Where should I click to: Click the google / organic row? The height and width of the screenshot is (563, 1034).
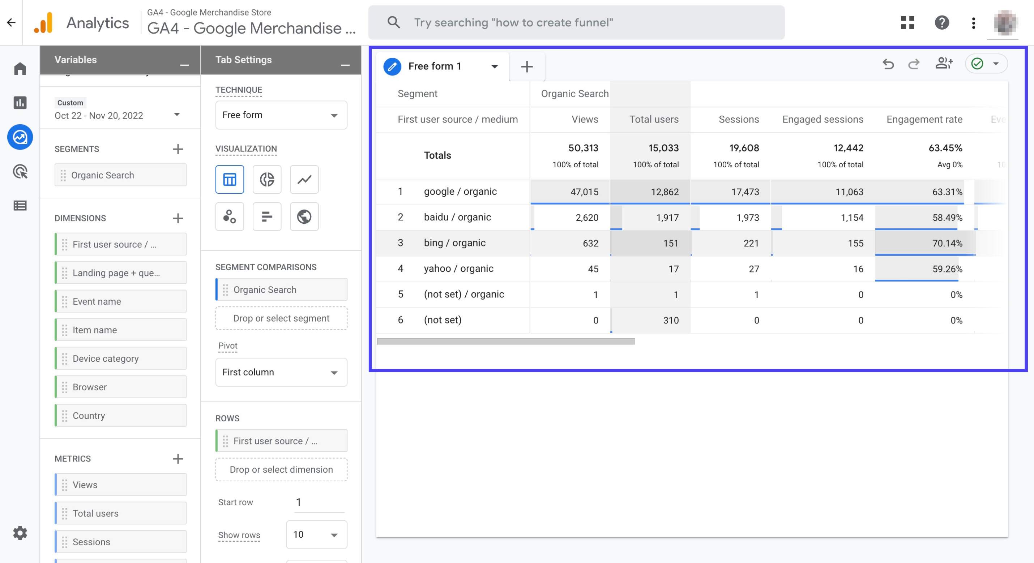(x=691, y=192)
